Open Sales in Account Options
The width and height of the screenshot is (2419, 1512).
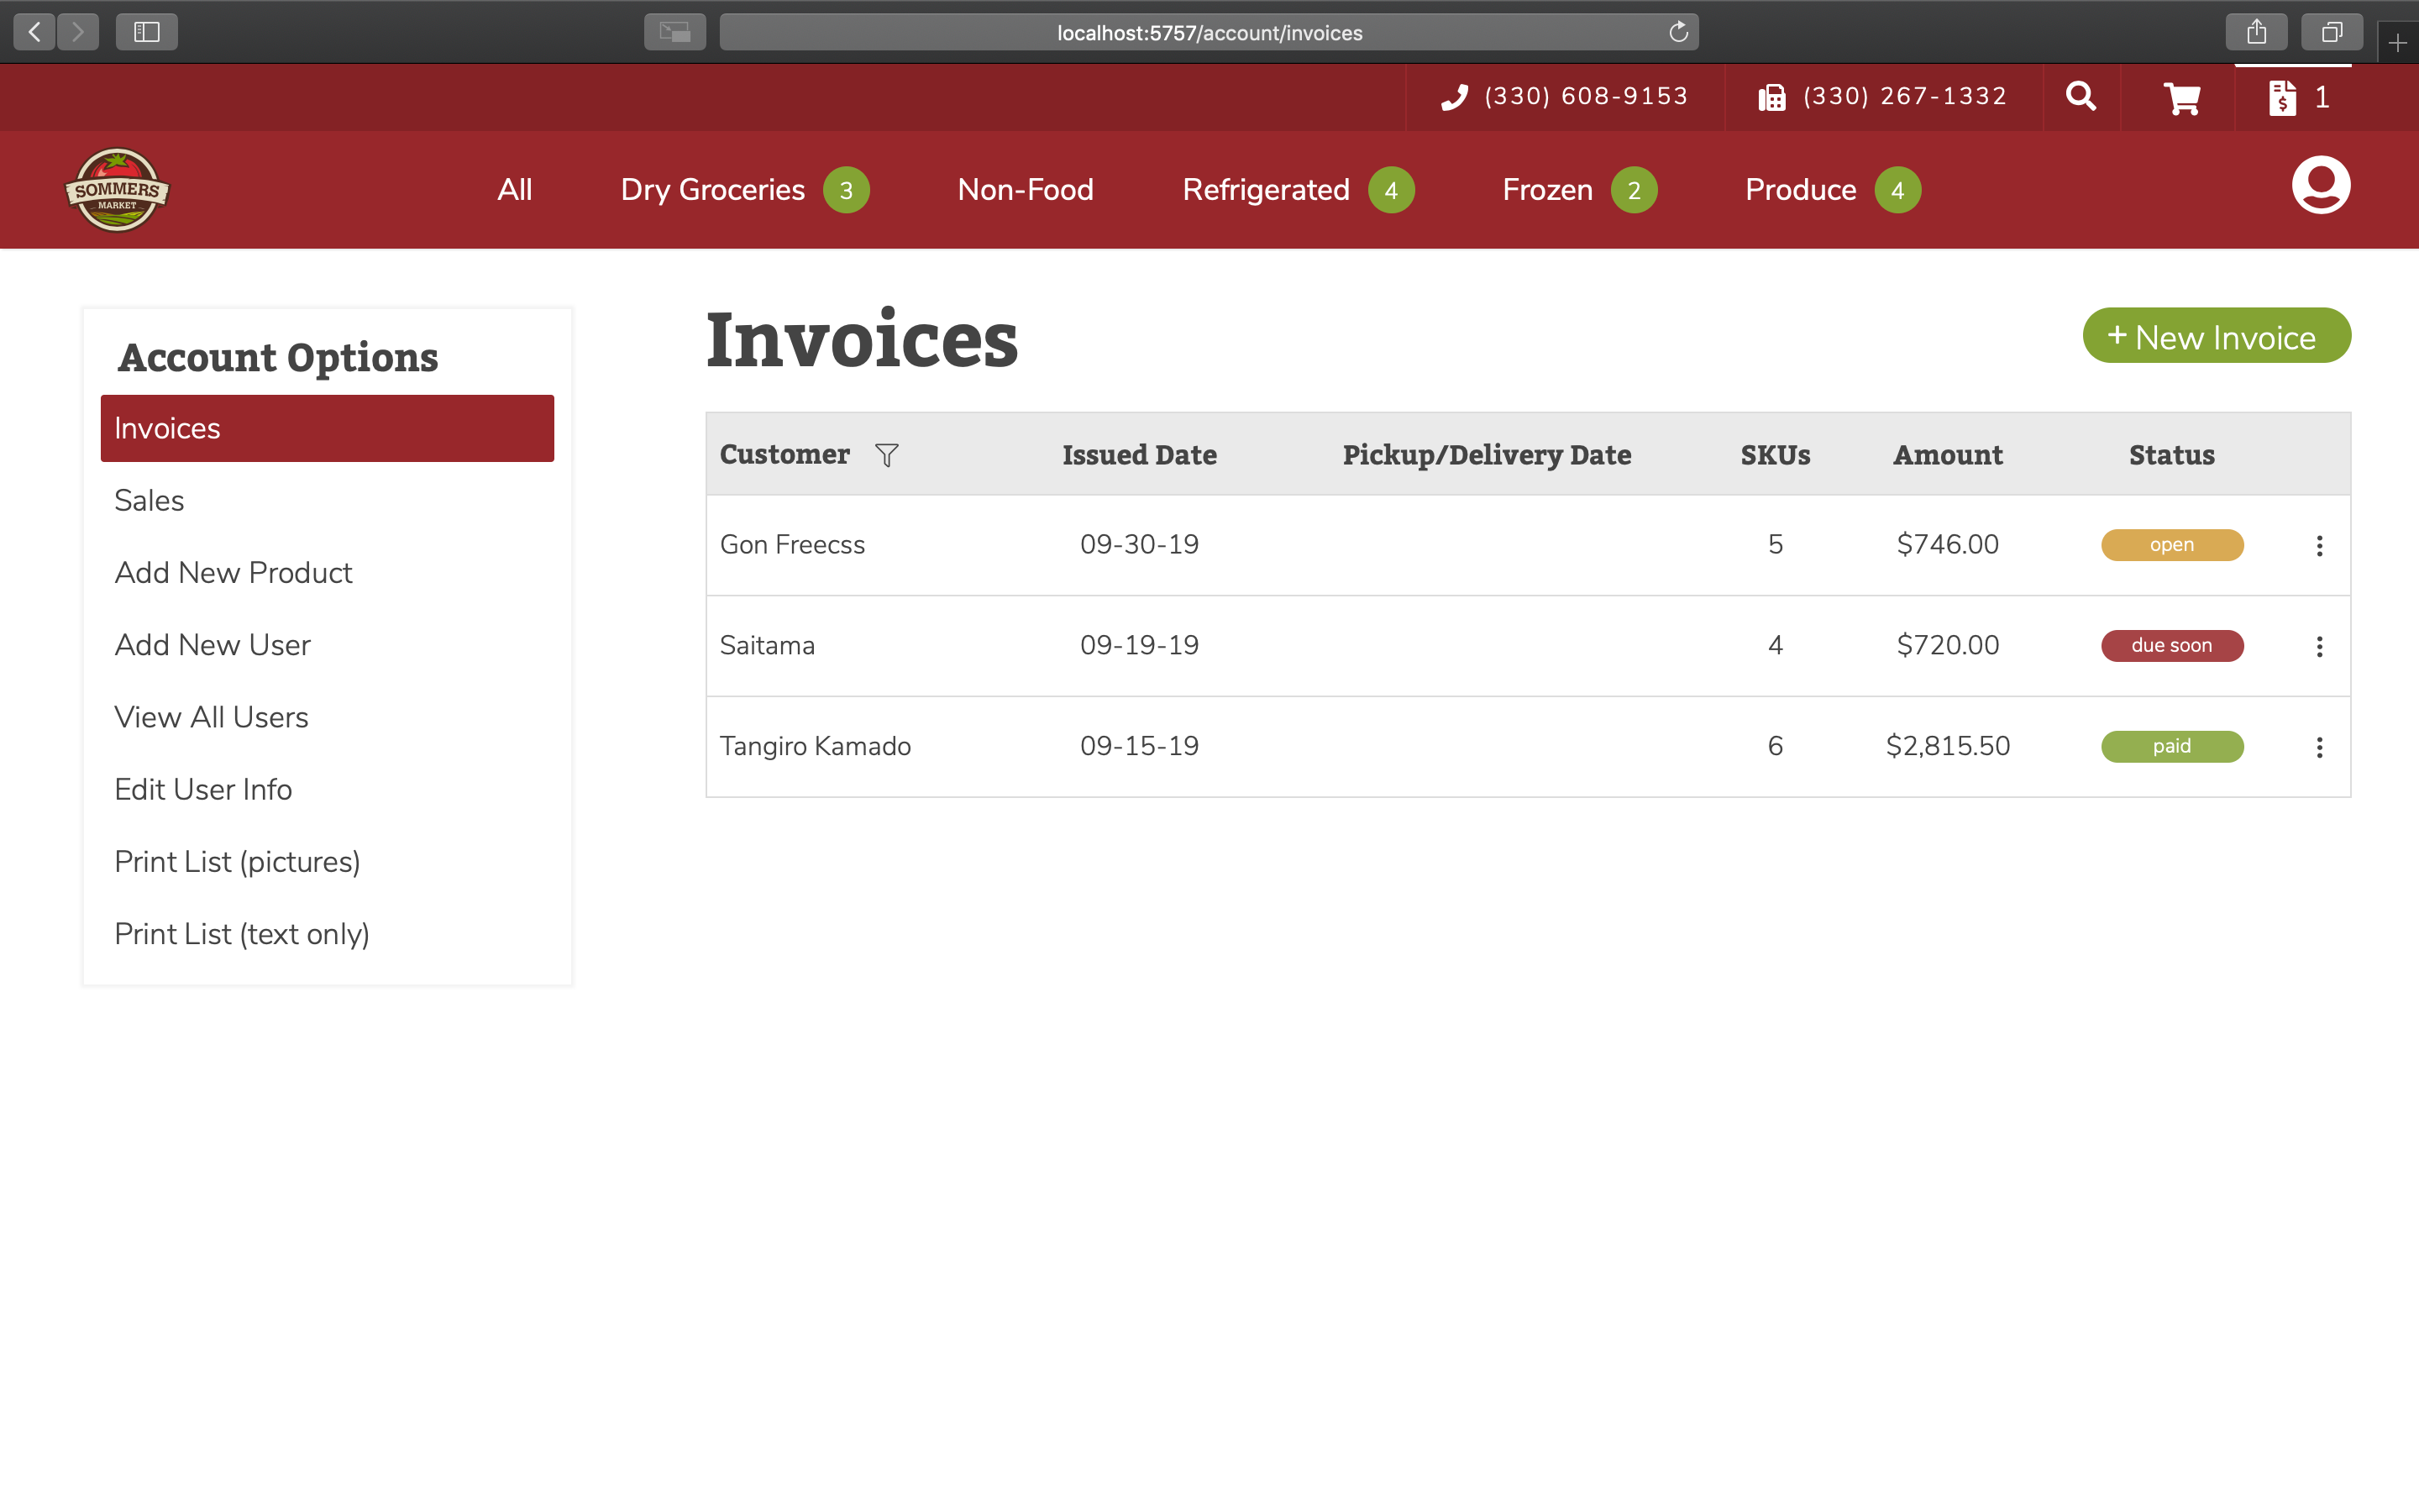[x=149, y=500]
